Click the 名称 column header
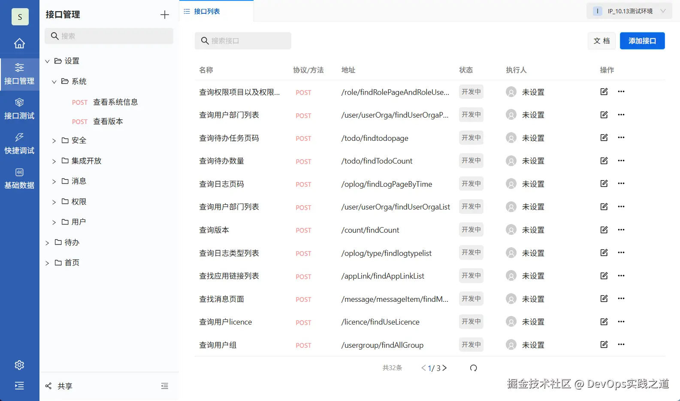The width and height of the screenshot is (680, 401). [x=206, y=70]
